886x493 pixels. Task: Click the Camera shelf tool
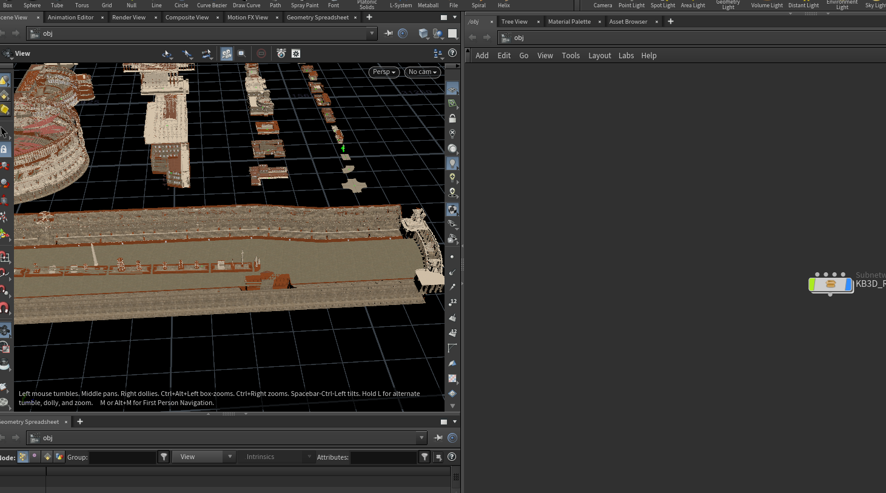click(x=603, y=5)
